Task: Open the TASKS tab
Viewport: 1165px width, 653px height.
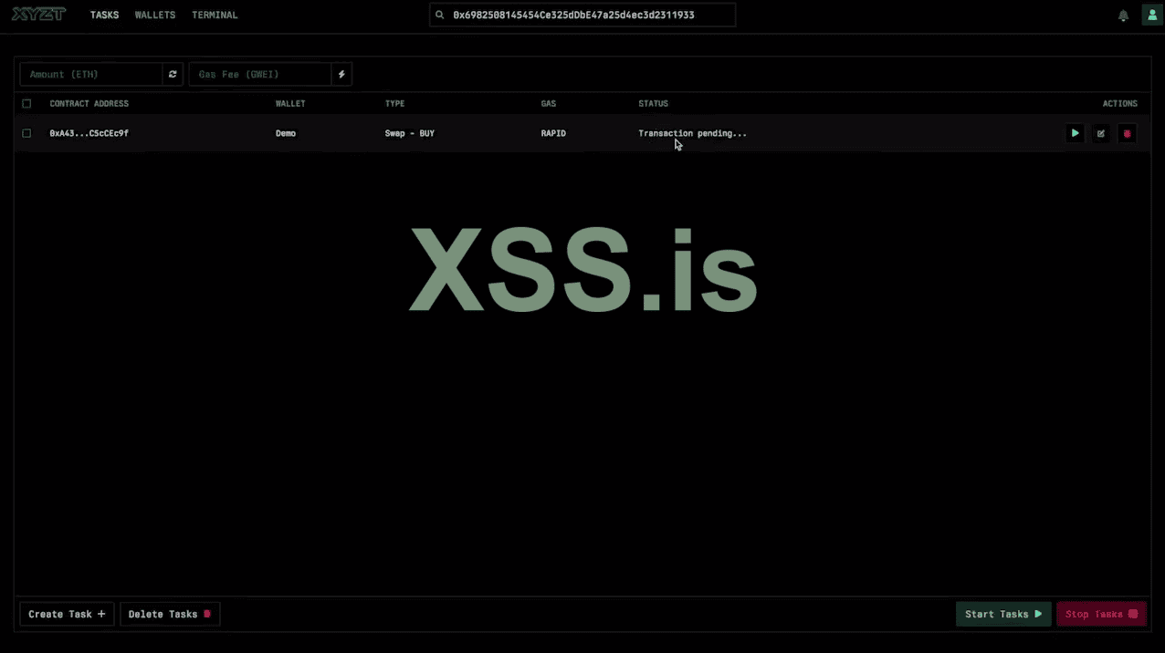Action: coord(105,16)
